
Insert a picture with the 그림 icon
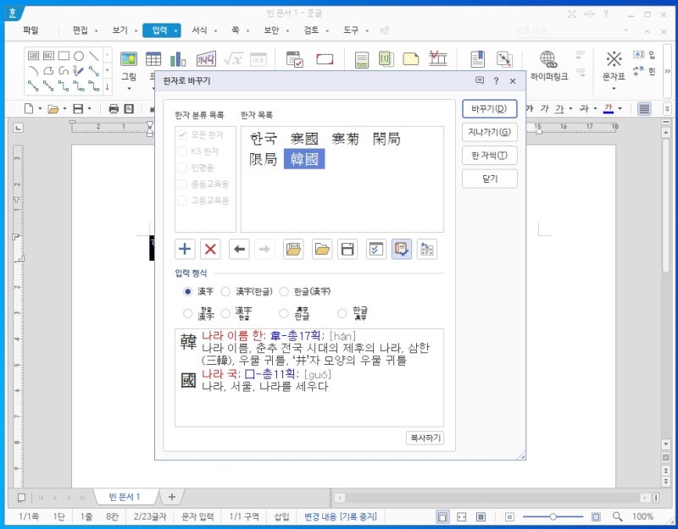point(129,59)
